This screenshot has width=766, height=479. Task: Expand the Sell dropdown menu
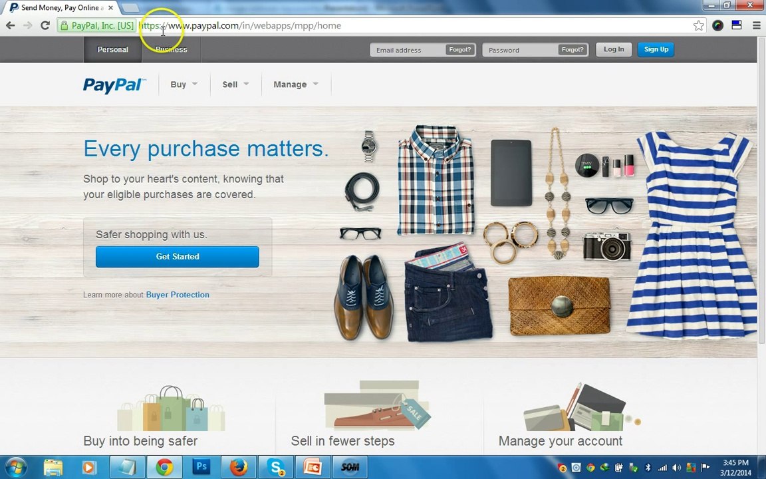tap(235, 84)
